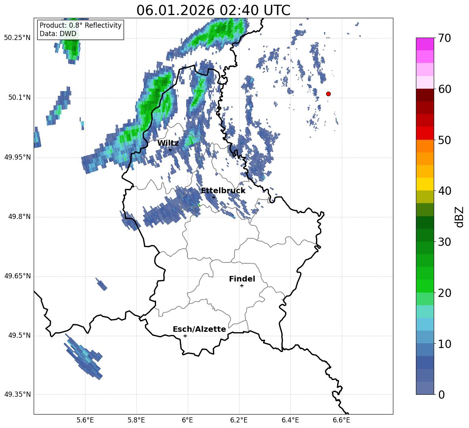Viewport: 469px width, 428px height.
Task: Click the 6.2°E longitude label
Action: pos(239,420)
